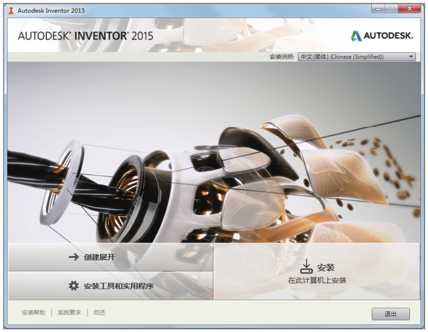Viewport: 428px width, 332px height.
Task: Open the 自述 readme link
Action: click(x=99, y=313)
